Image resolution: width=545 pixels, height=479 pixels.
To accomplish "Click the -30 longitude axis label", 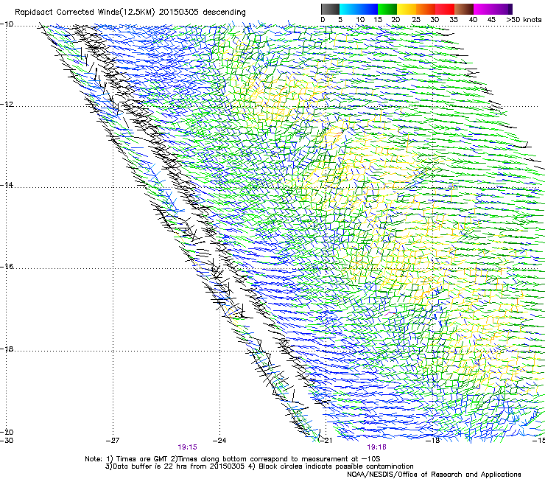I will [x=7, y=441].
